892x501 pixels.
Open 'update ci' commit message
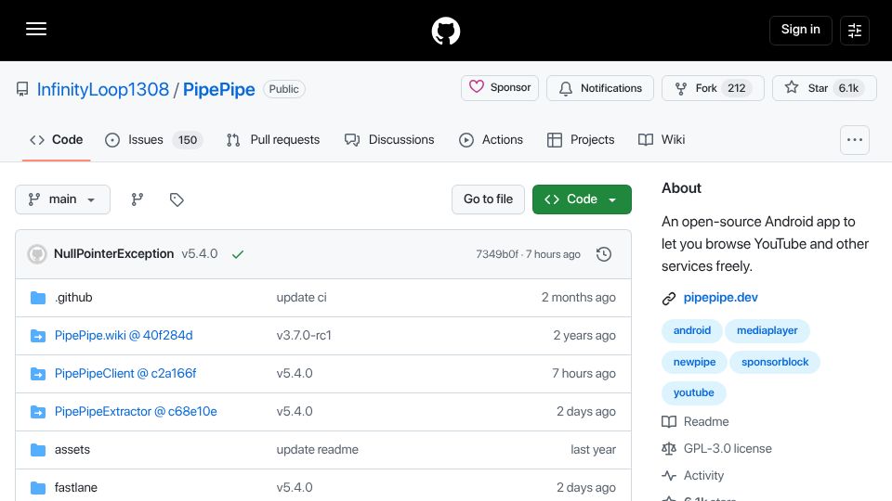[x=301, y=298]
